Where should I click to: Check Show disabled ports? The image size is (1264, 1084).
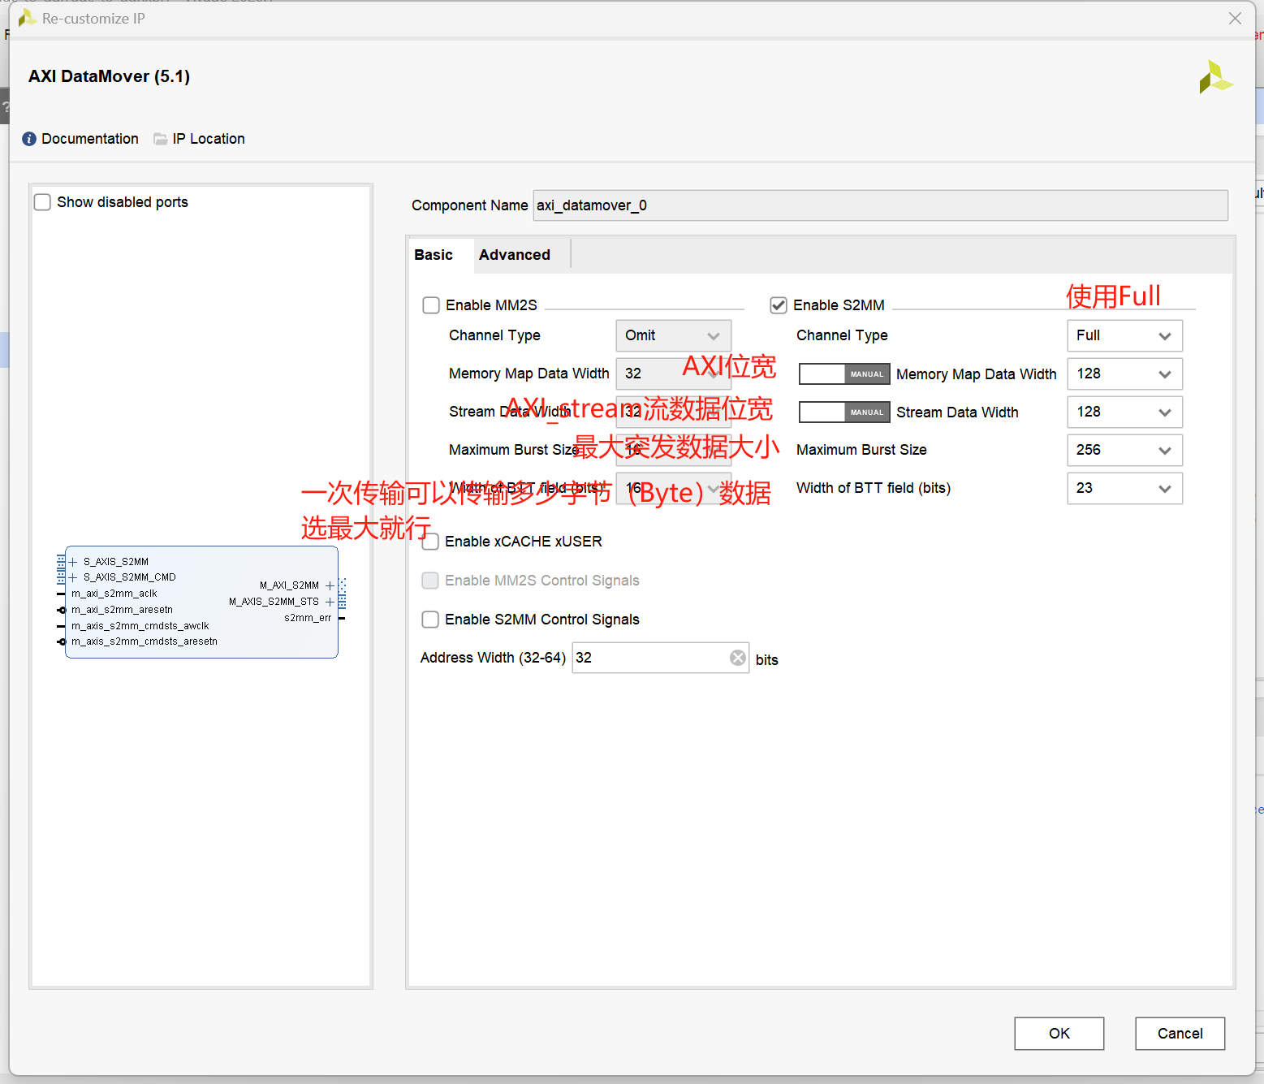point(42,201)
